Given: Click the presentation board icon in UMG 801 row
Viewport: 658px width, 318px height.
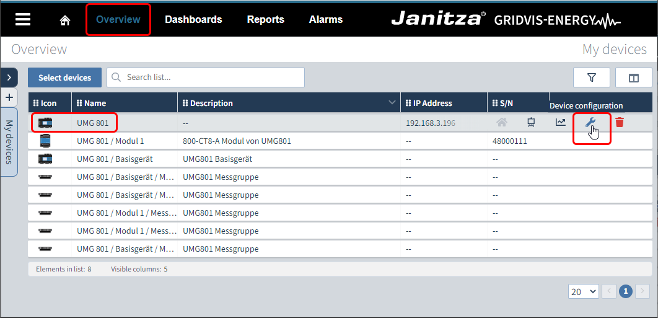Looking at the screenshot, I should [x=531, y=123].
